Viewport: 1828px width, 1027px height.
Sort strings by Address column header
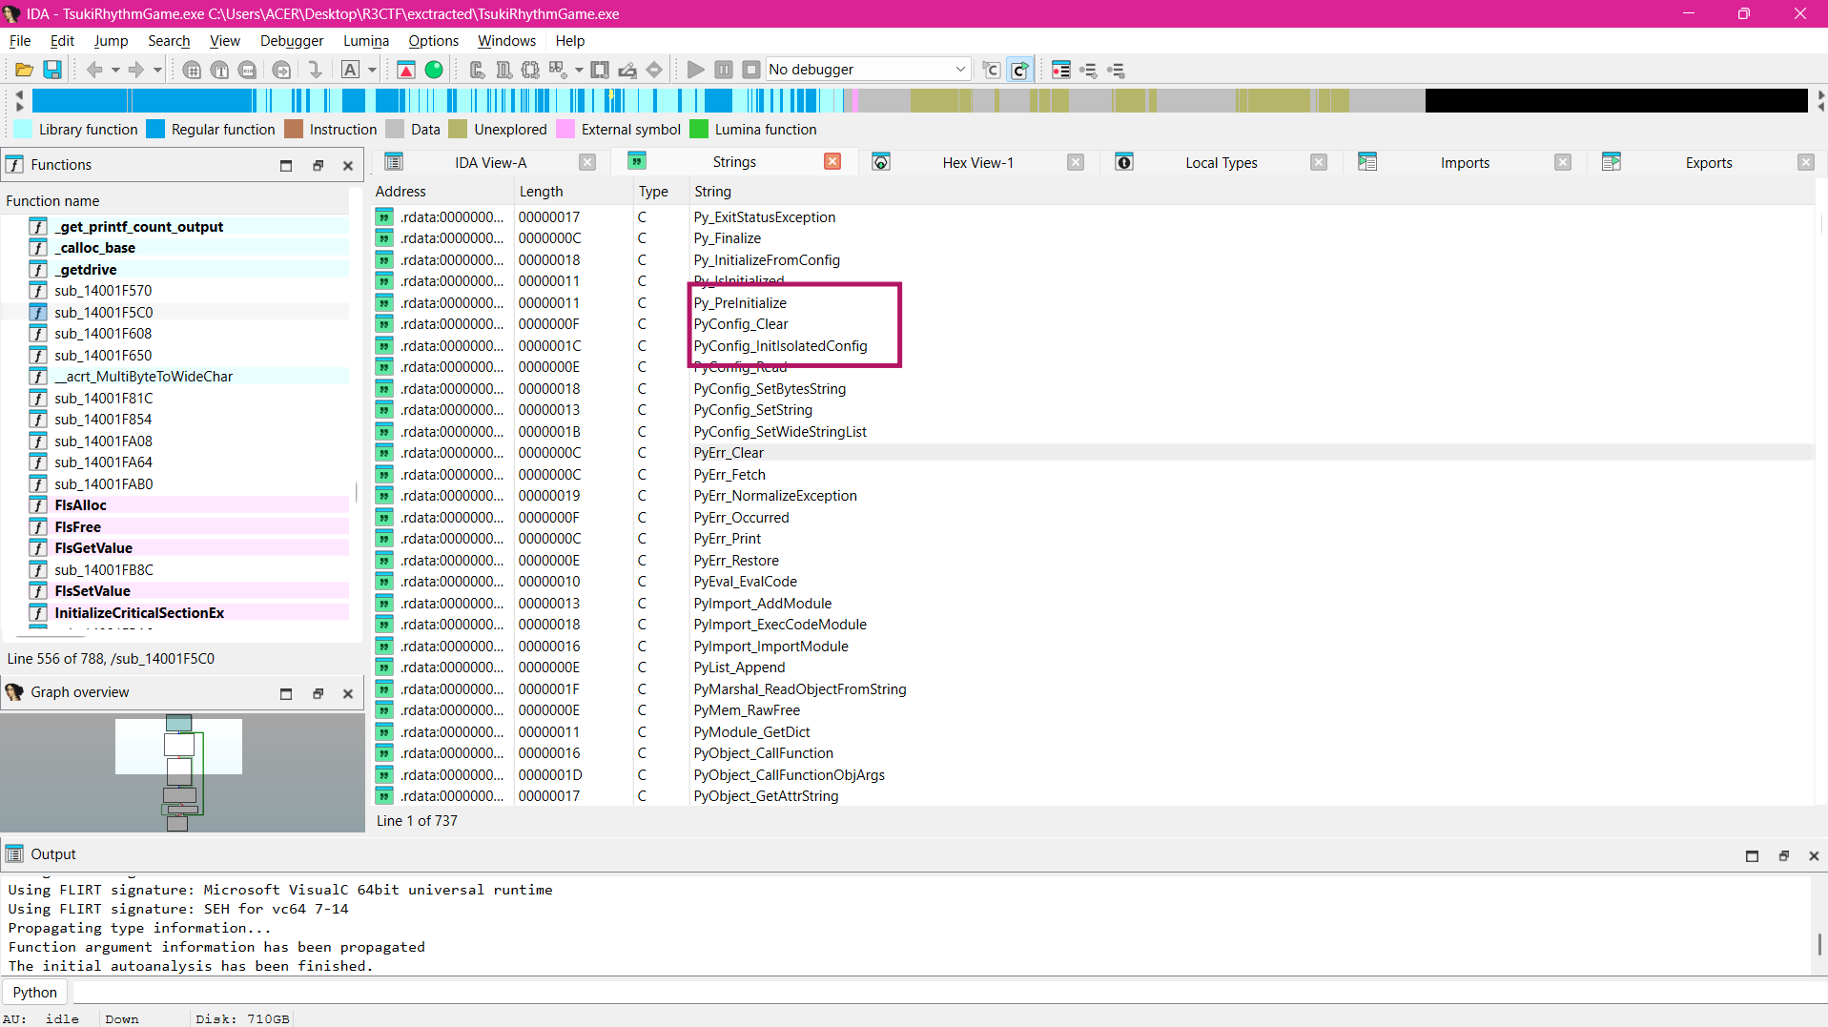pos(442,192)
